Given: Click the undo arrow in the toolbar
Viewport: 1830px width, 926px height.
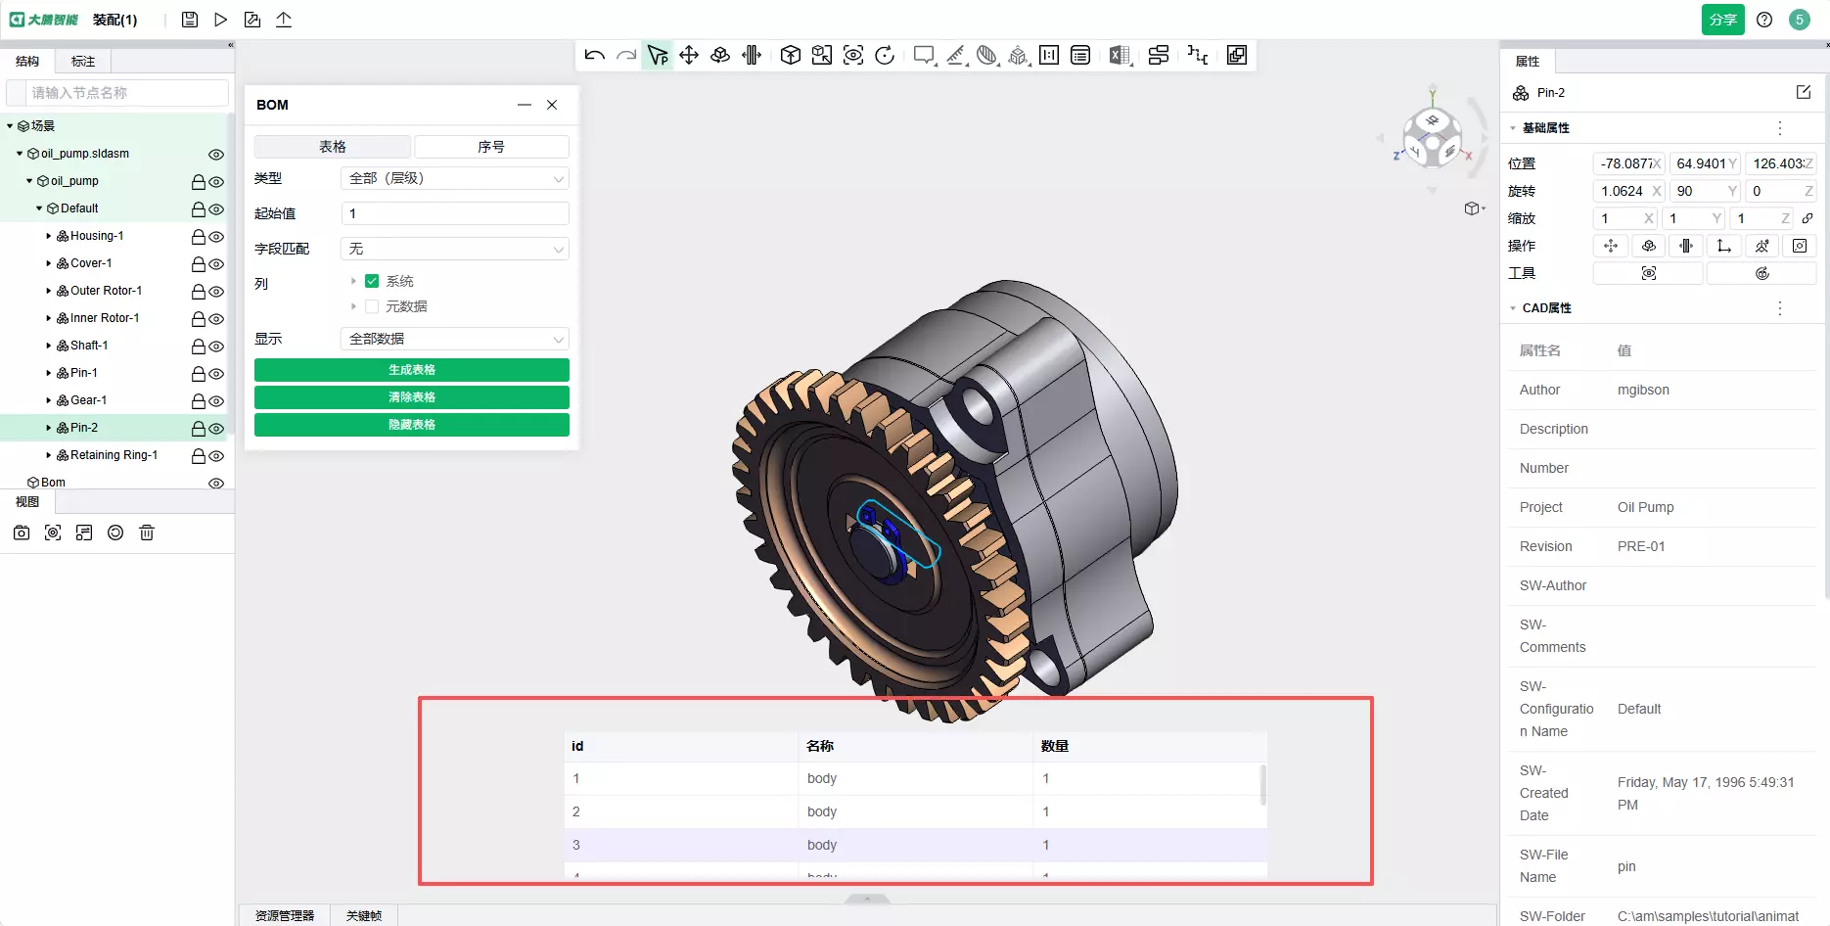Looking at the screenshot, I should (x=594, y=56).
